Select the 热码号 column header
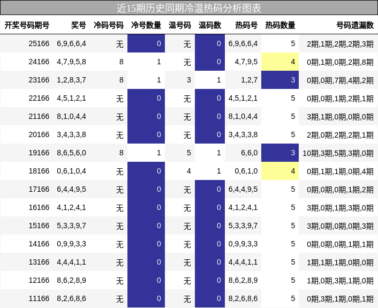This screenshot has width=378, height=308. (x=246, y=25)
